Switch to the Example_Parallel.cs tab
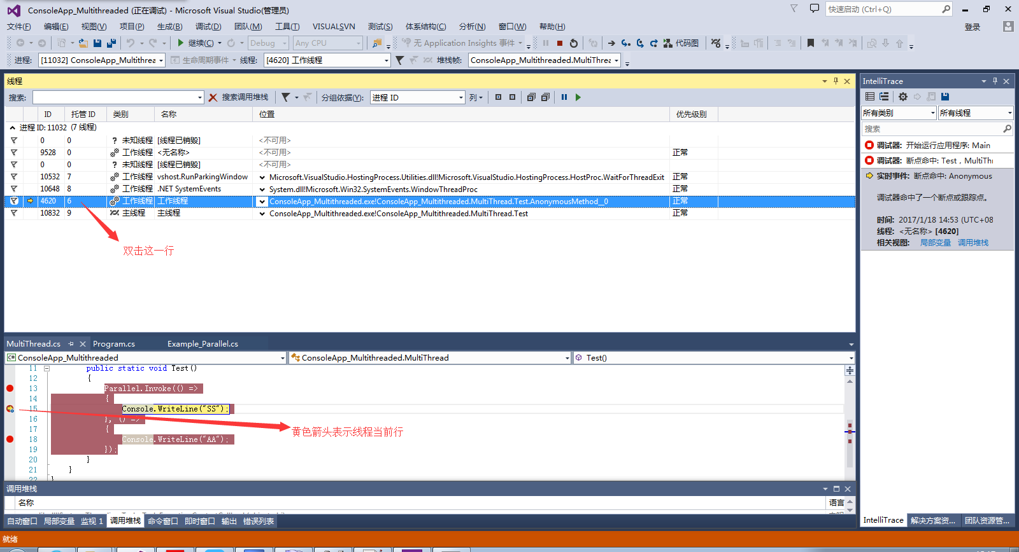 tap(203, 344)
